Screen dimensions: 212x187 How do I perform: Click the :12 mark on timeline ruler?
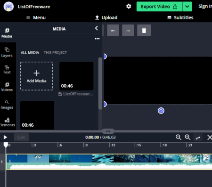pyautogui.click(x=113, y=145)
